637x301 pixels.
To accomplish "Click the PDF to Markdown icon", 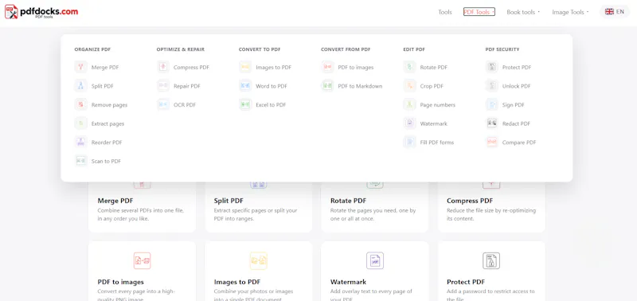I will 327,86.
